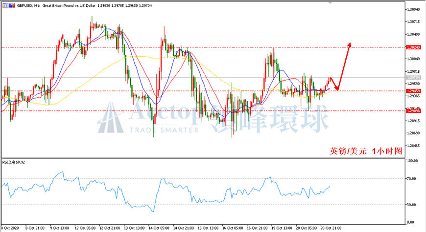Select the 1.29098 red price label
The image size is (426, 232).
413,111
